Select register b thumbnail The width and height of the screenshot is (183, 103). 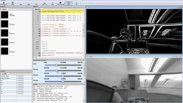[5, 33]
